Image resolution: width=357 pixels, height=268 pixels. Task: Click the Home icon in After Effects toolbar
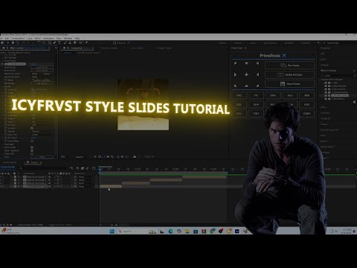(2, 42)
